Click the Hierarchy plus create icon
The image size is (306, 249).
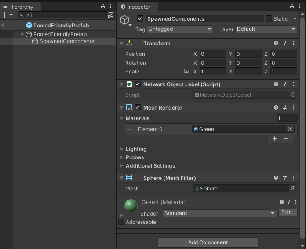click(x=5, y=15)
